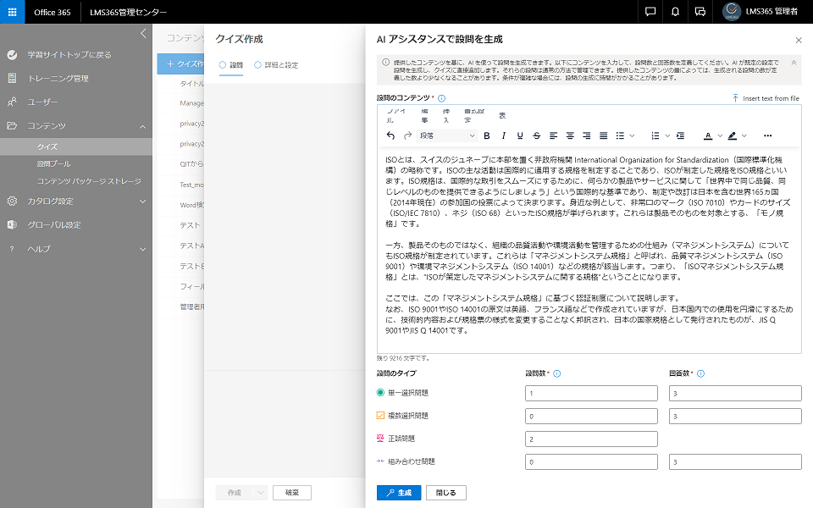Toggle italic formatting
This screenshot has width=813, height=508.
[503, 135]
